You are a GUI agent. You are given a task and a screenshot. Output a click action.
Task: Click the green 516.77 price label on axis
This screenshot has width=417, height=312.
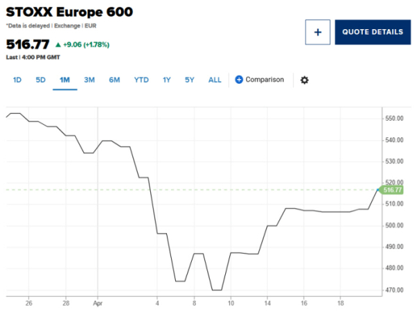pos(393,190)
